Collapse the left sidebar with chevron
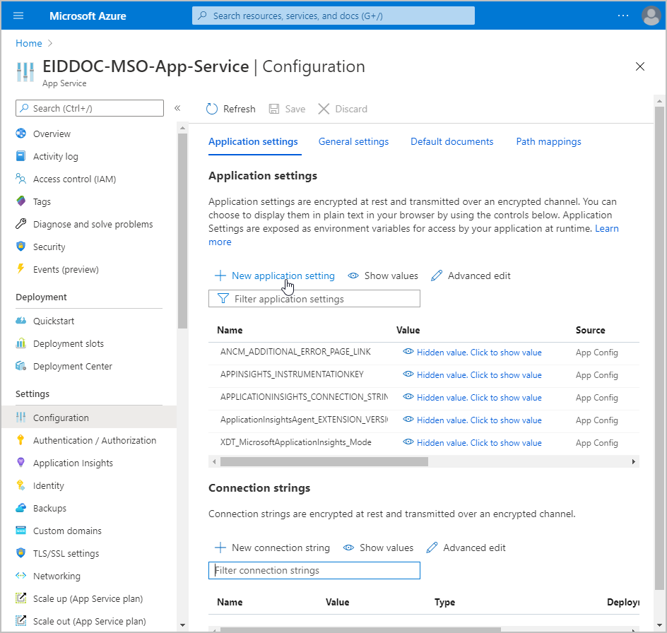This screenshot has width=667, height=633. [x=177, y=108]
